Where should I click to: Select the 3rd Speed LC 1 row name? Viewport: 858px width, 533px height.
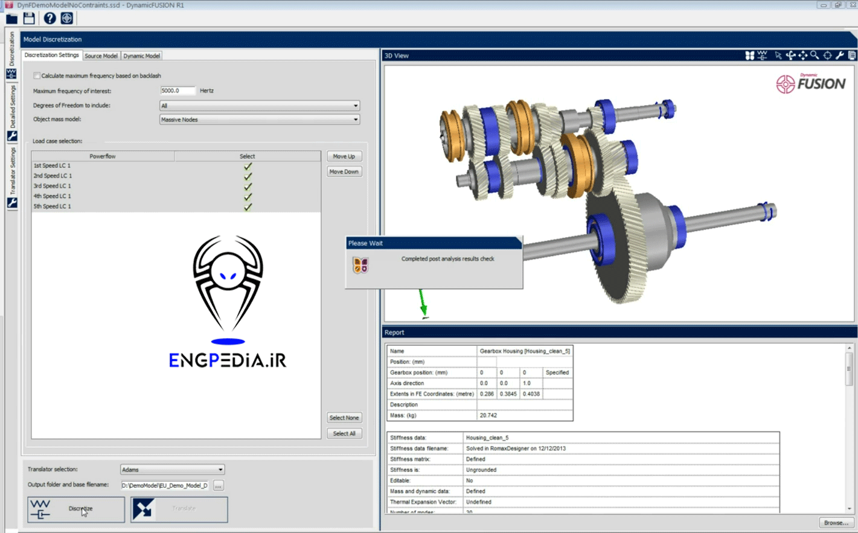tap(52, 187)
